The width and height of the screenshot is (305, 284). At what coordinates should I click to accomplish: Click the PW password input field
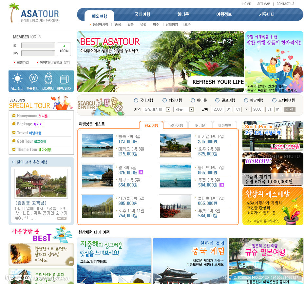tap(38, 53)
